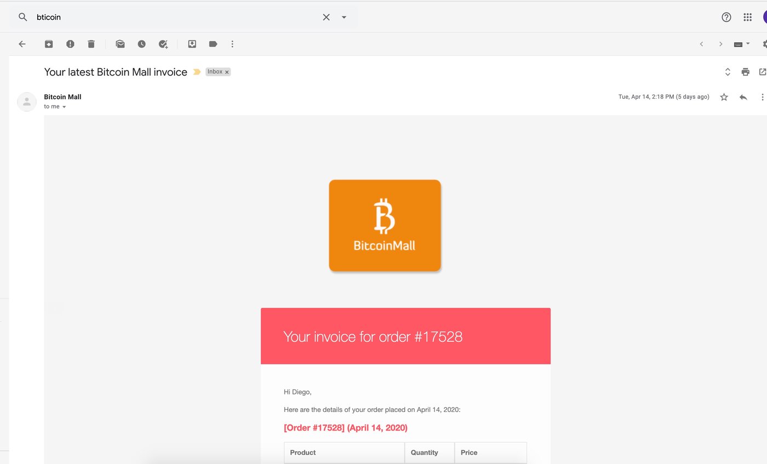Go back to the search results
Screen dimensions: 767x464
tap(22, 44)
